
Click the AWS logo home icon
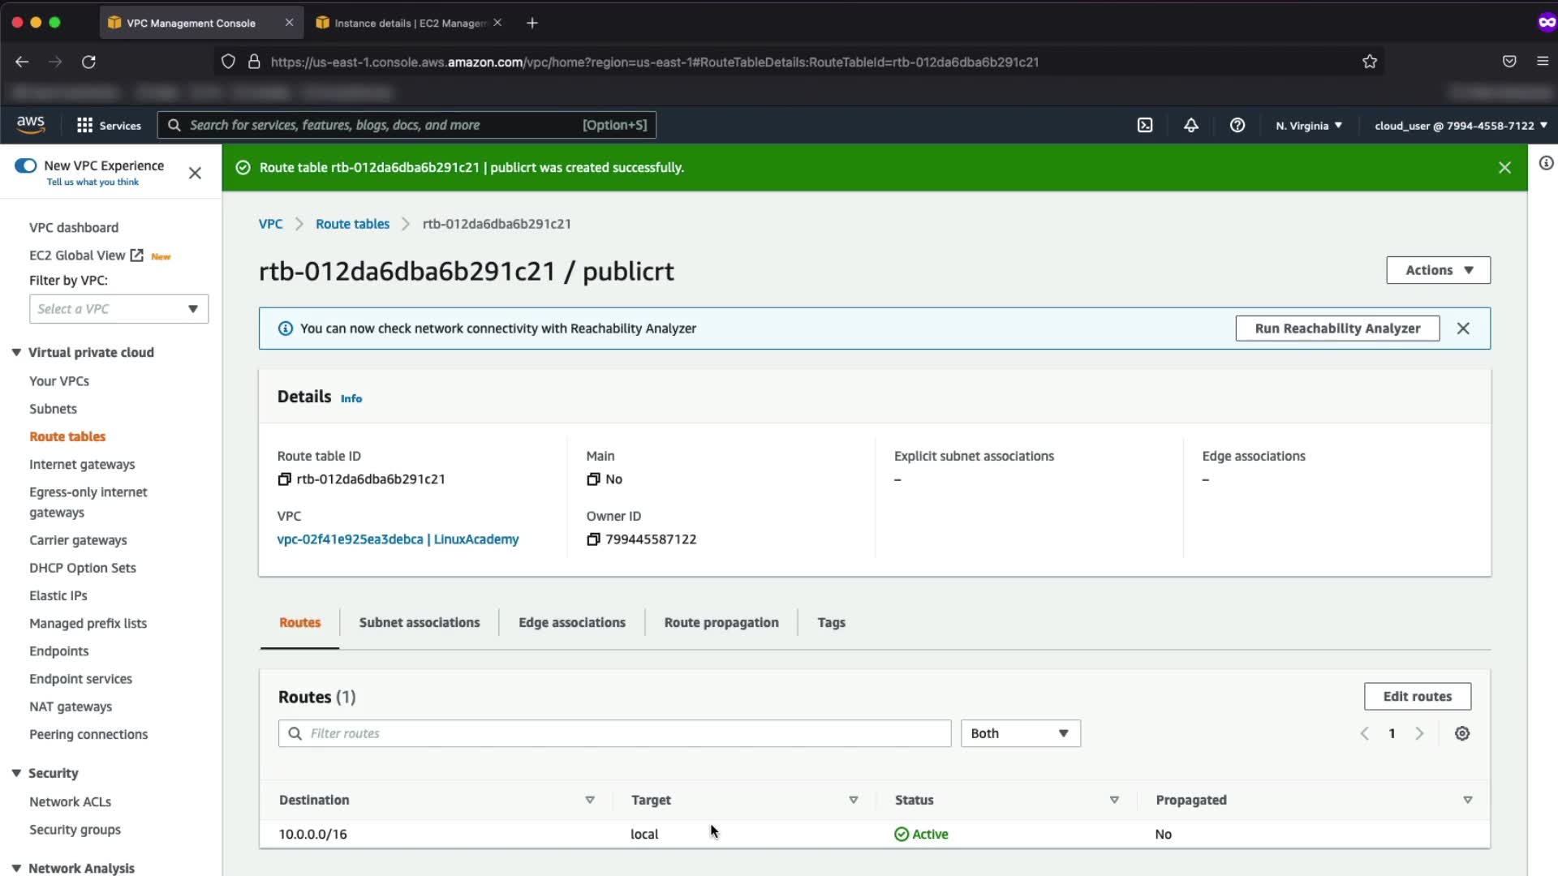pos(31,124)
